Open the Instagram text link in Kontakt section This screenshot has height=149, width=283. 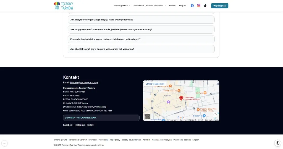coord(80,125)
